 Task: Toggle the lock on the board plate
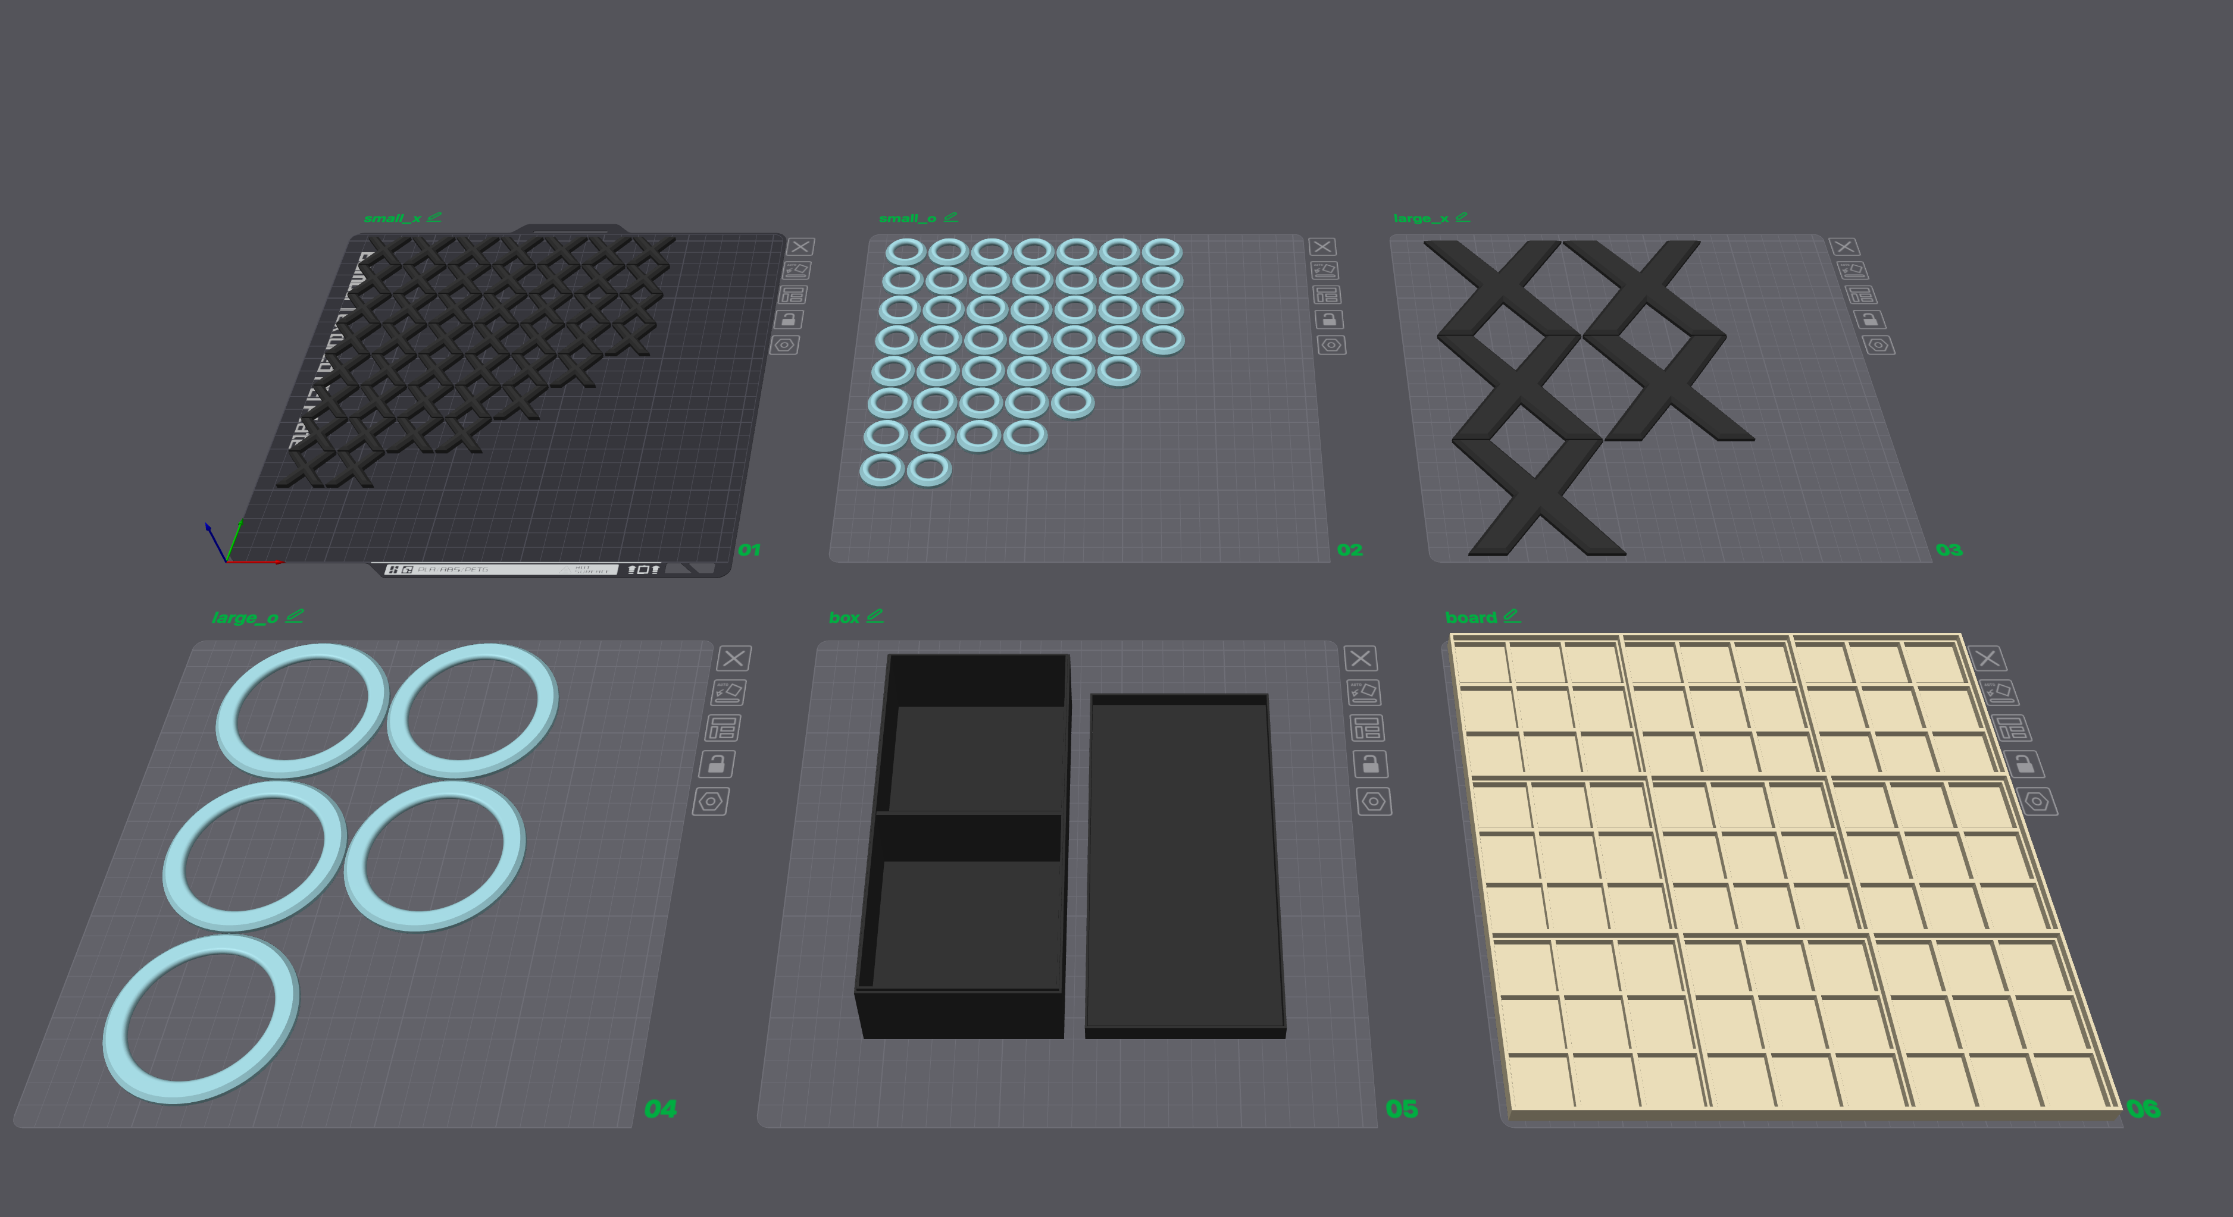coord(2024,764)
